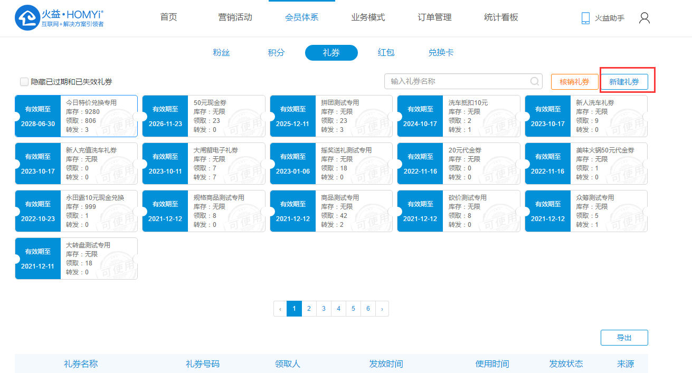Open the 营销活动 menu
Image resolution: width=692 pixels, height=373 pixels.
235,17
